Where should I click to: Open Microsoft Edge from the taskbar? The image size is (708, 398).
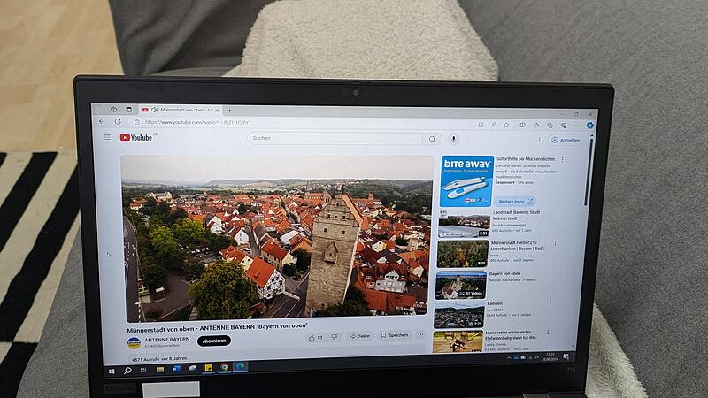click(x=240, y=367)
